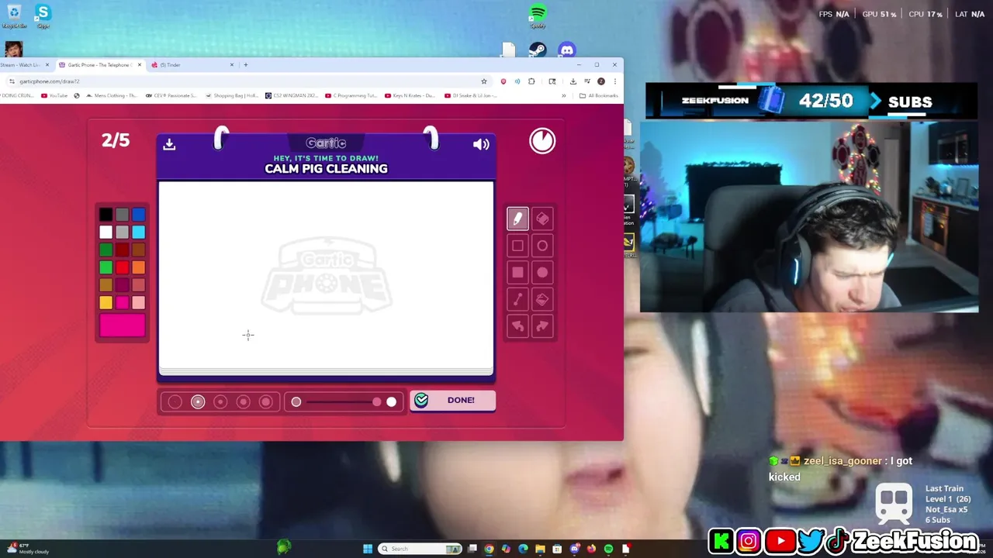
Task: Click the white drawing canvas
Action: (326, 277)
